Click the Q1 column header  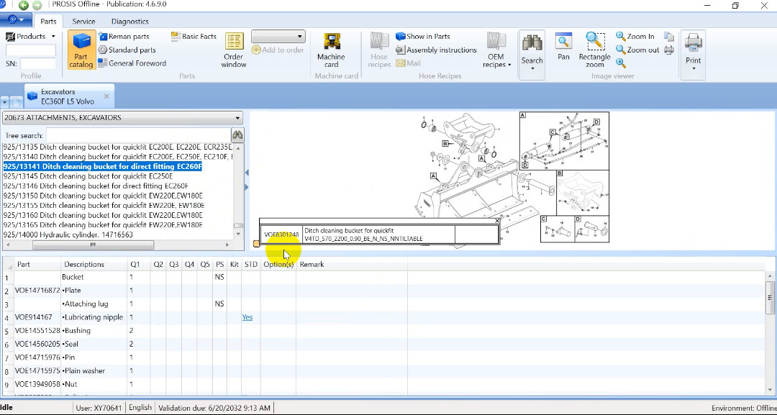click(x=139, y=265)
